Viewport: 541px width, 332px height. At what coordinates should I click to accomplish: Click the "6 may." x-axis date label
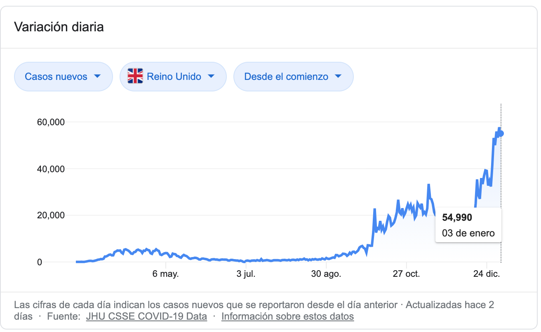tap(165, 274)
